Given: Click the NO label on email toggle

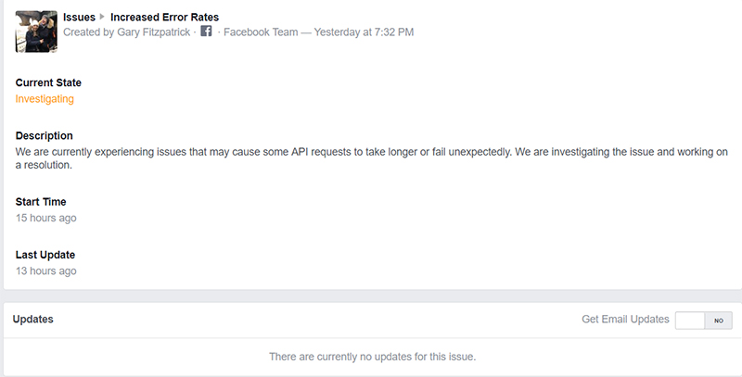Looking at the screenshot, I should point(718,320).
